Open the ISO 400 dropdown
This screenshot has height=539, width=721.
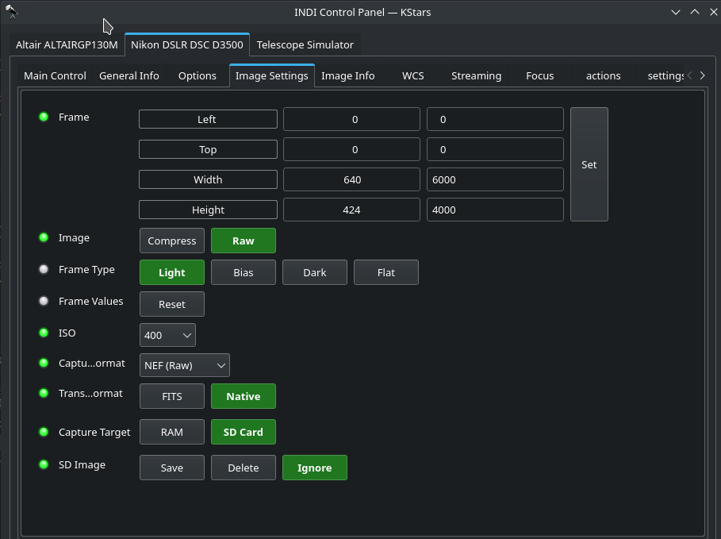click(x=167, y=335)
